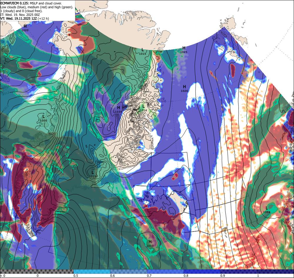The height and width of the screenshot is (278, 294).
Task: Select the L 1004 low-pressure marker
Action: click(x=266, y=210)
